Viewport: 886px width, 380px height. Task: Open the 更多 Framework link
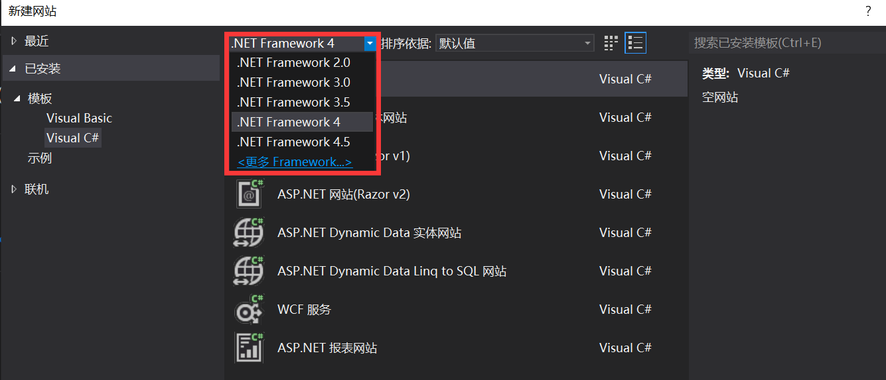(x=295, y=162)
